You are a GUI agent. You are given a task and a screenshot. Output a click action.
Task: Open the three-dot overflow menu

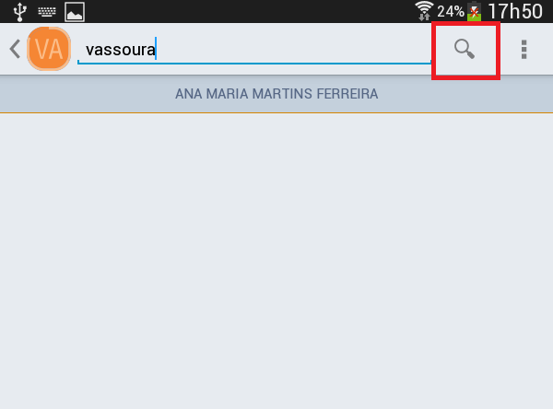(524, 49)
